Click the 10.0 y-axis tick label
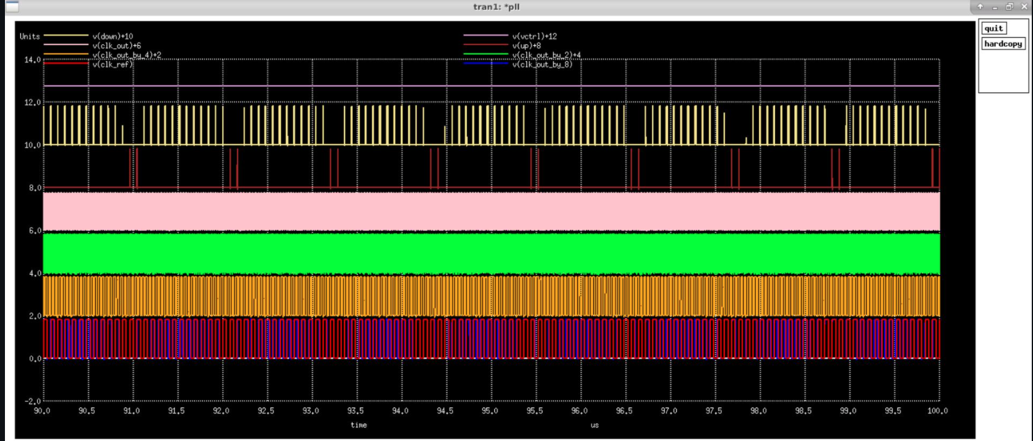The image size is (1033, 441). pyautogui.click(x=32, y=145)
